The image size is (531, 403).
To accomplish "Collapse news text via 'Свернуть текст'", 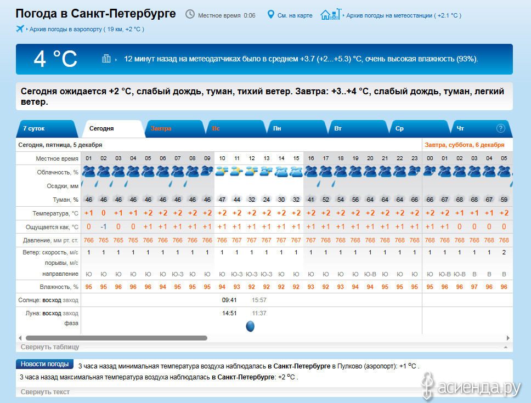I will 45,391.
